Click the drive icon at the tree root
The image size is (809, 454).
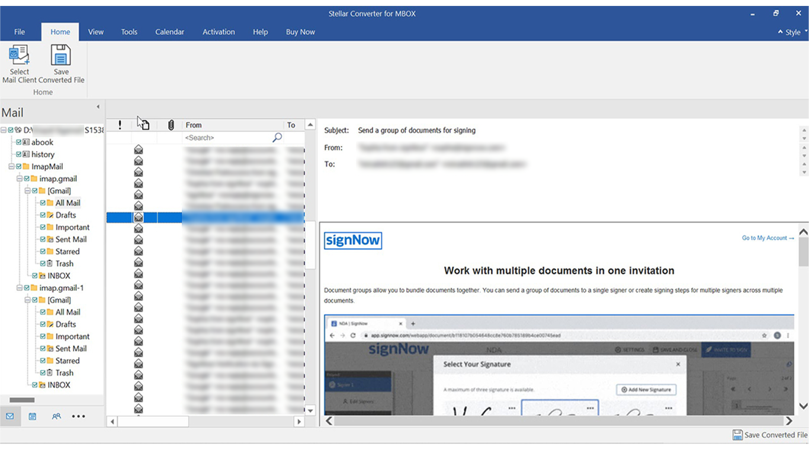(18, 130)
